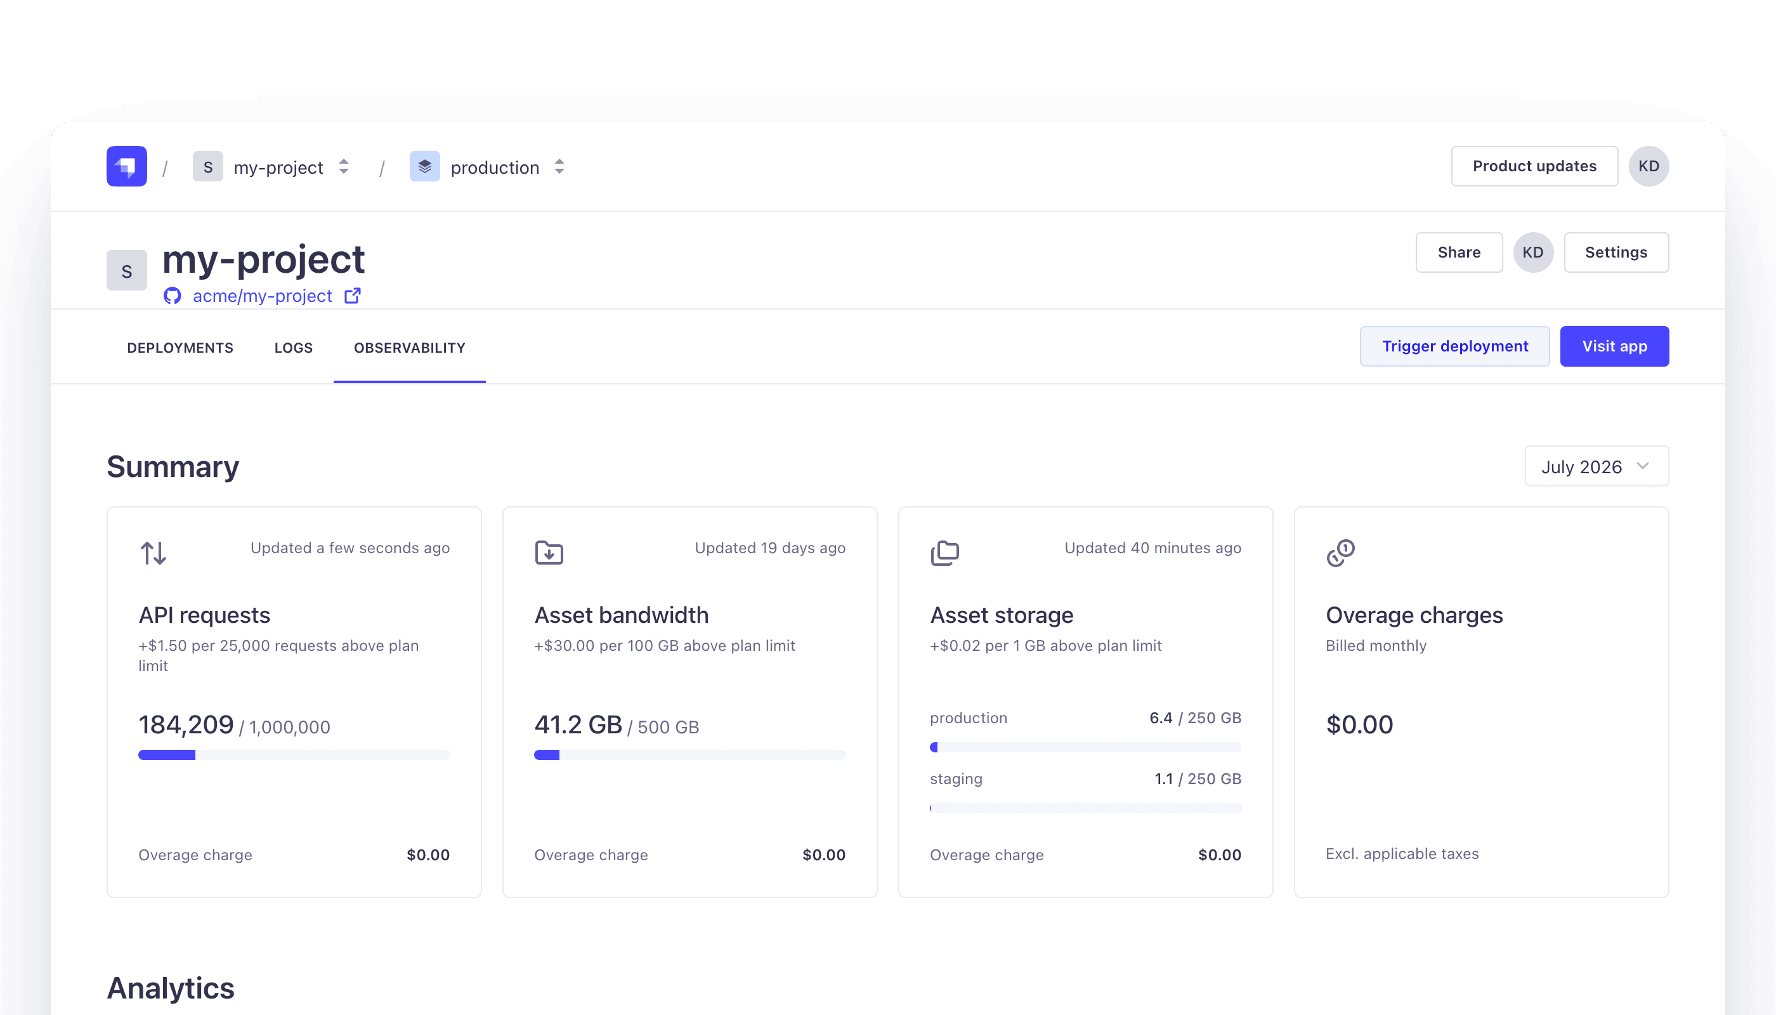1776x1015 pixels.
Task: Click the Asset storage stacked folders icon
Action: tap(944, 553)
